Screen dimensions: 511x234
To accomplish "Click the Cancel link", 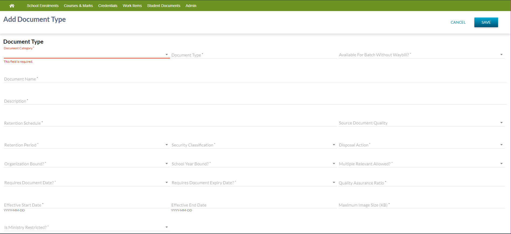I will 458,22.
